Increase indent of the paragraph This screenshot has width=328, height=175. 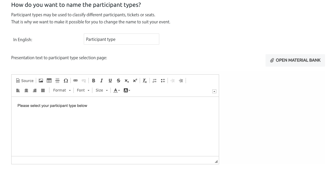[x=181, y=81]
